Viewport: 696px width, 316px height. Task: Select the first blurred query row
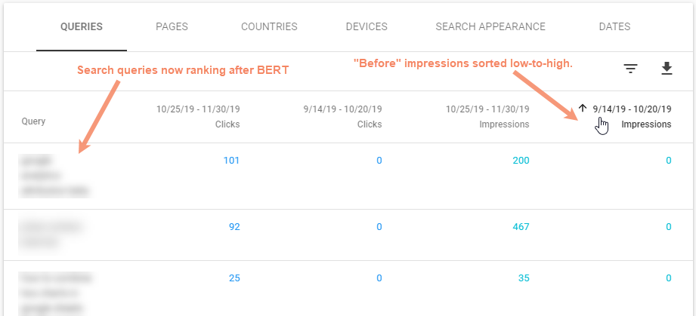[54, 176]
